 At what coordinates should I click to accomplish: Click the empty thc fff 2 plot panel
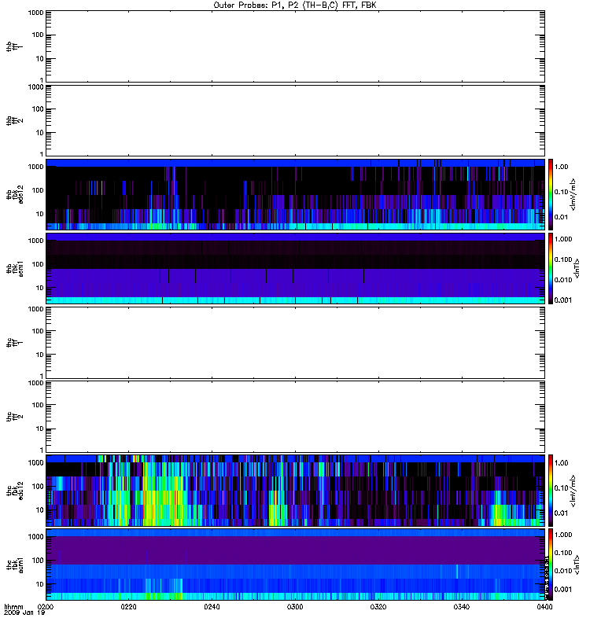pyautogui.click(x=295, y=417)
